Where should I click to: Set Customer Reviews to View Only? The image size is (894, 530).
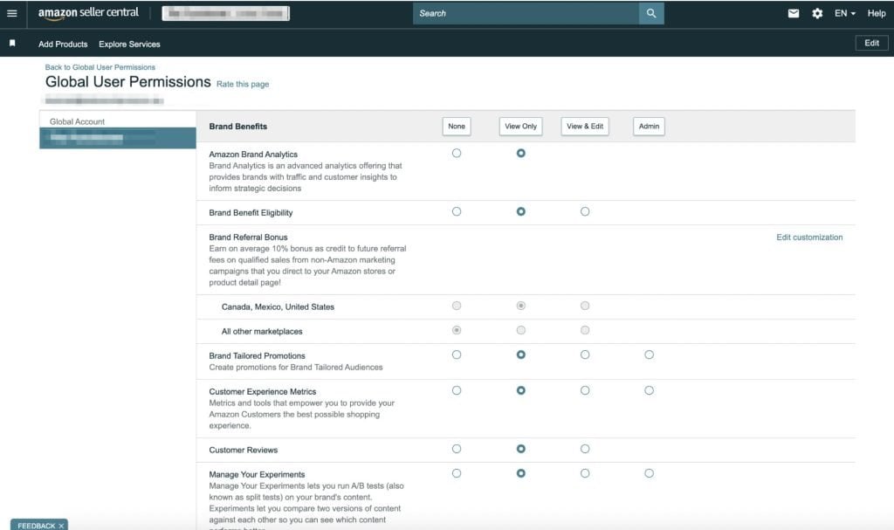(x=520, y=449)
